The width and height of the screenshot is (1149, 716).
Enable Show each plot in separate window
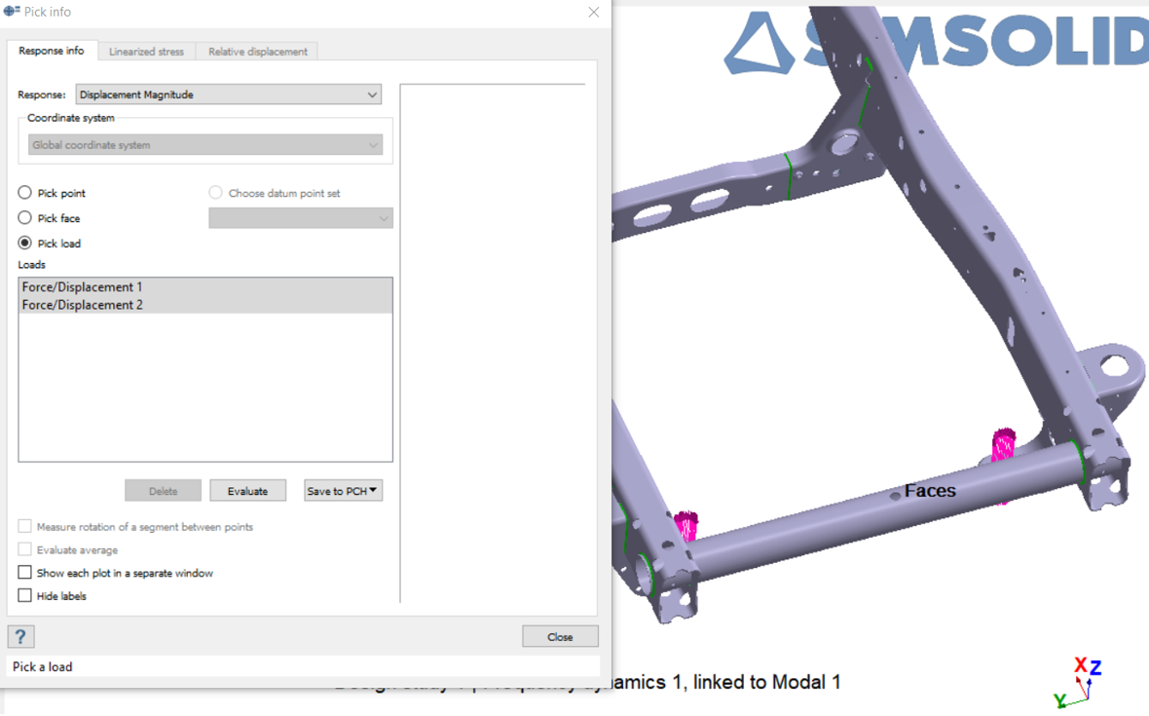pyautogui.click(x=25, y=573)
